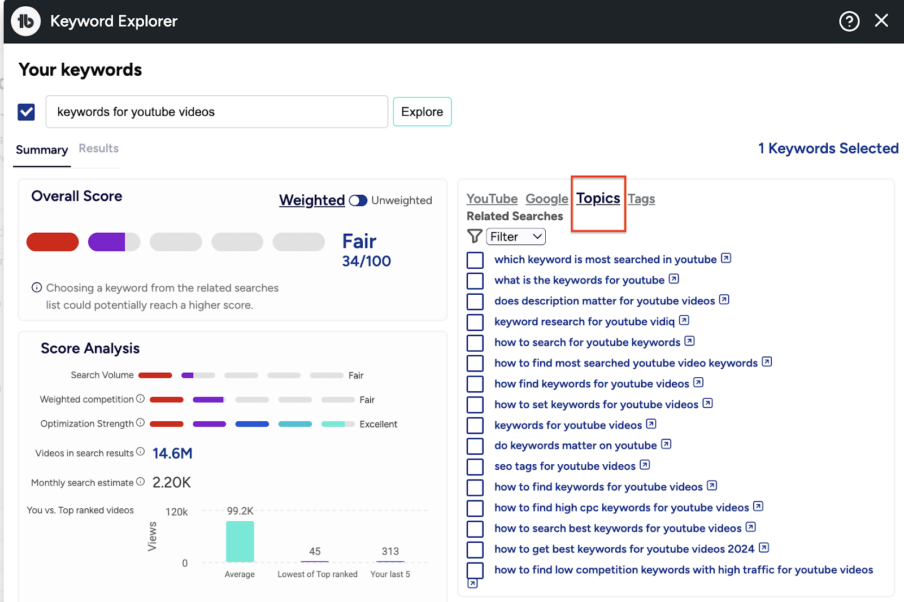This screenshot has height=602, width=904.
Task: Click the Explore button
Action: tap(422, 112)
